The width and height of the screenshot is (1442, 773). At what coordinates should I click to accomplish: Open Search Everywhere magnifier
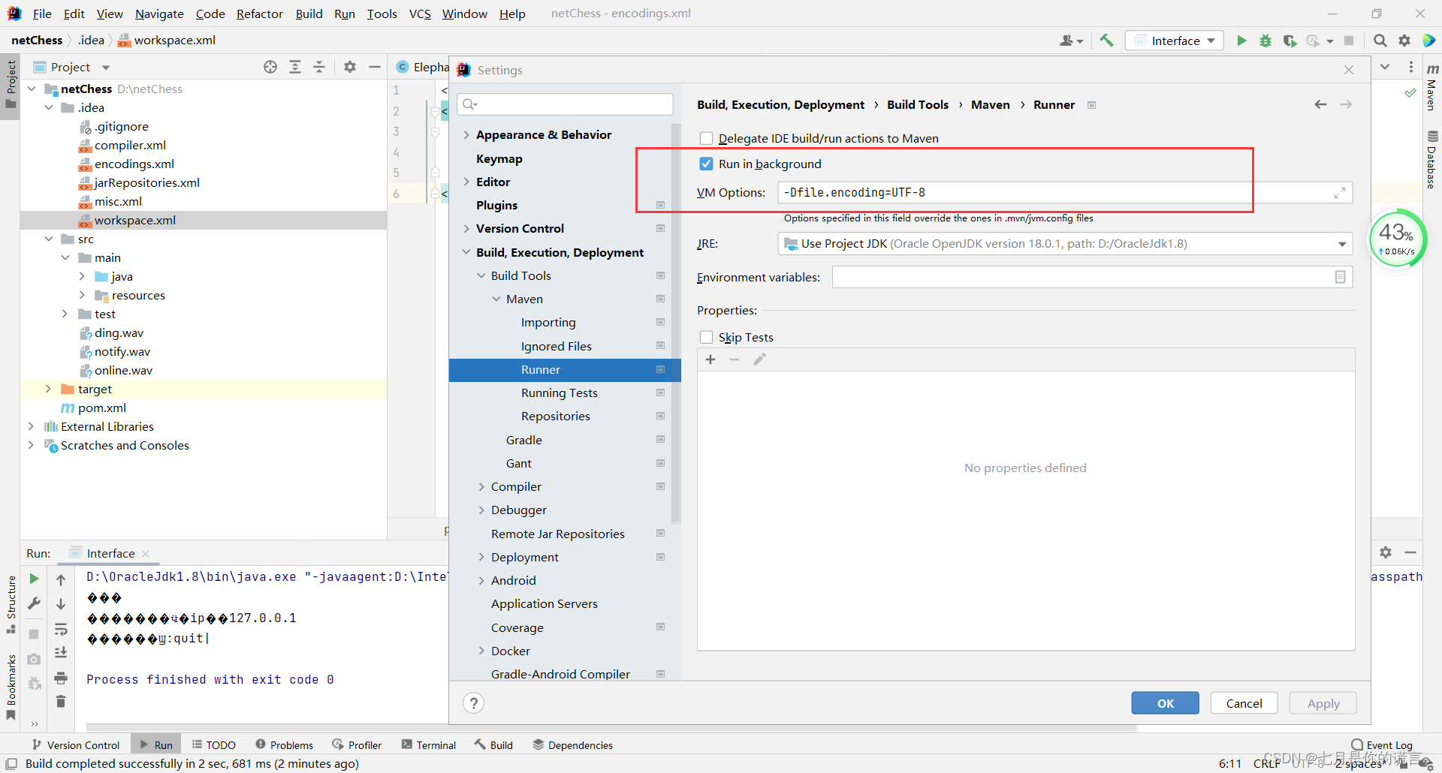point(1380,41)
